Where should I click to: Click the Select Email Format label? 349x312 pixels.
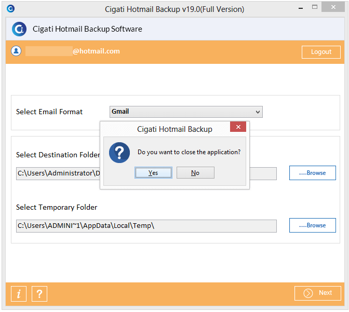[49, 112]
